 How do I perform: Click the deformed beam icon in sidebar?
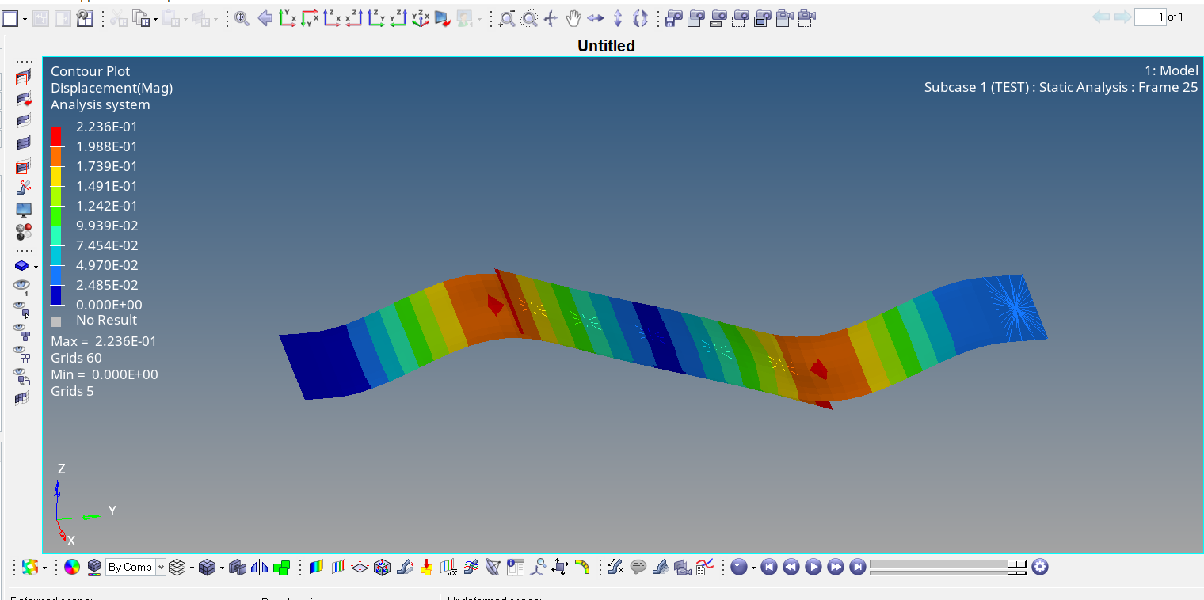coord(24,188)
